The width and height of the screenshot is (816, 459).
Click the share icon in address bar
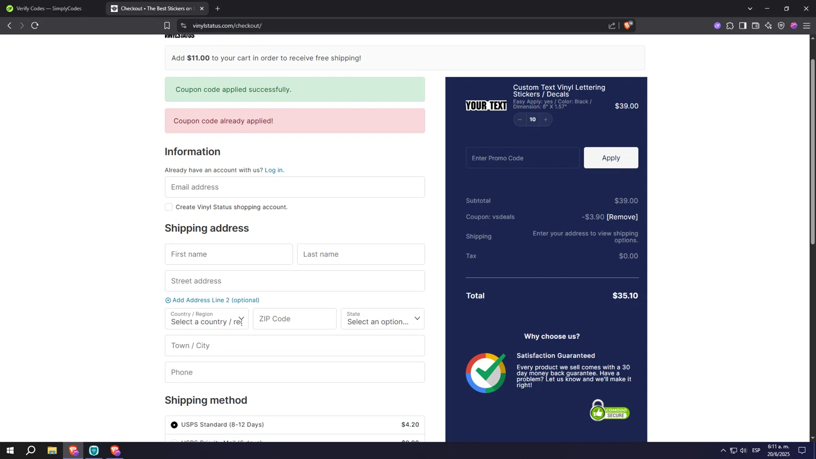(612, 26)
